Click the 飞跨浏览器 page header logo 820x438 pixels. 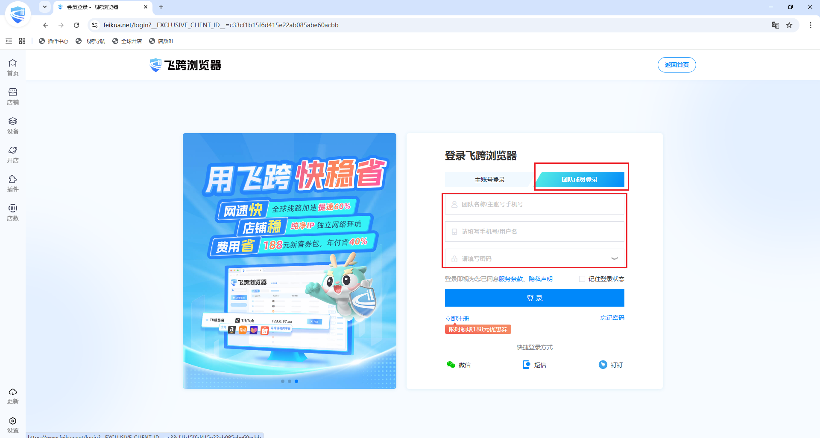[185, 65]
